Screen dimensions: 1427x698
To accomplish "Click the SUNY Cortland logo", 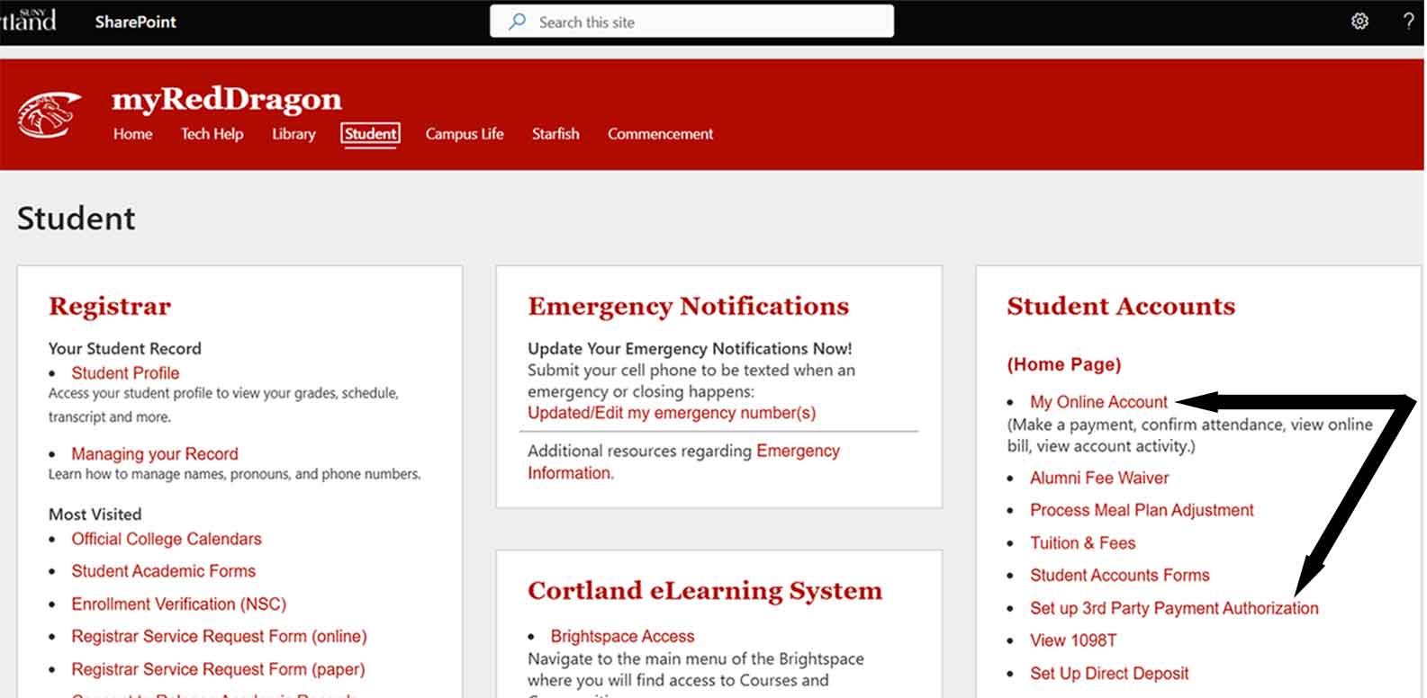I will point(28,20).
